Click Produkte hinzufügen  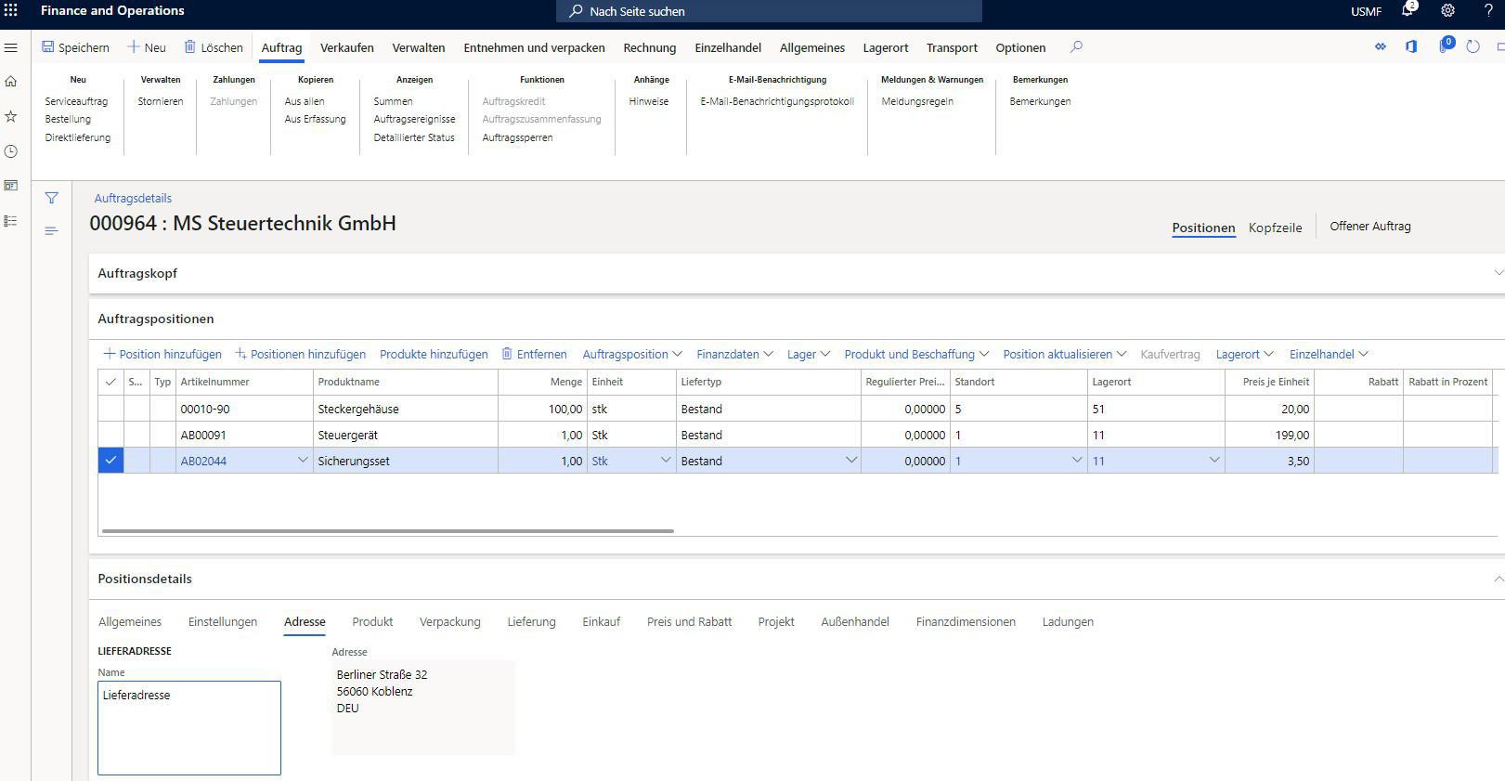[434, 354]
